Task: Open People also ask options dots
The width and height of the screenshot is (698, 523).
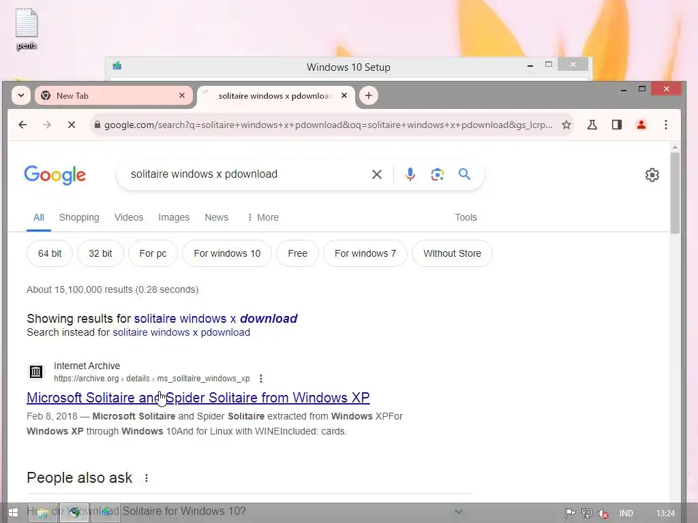Action: pos(147,478)
